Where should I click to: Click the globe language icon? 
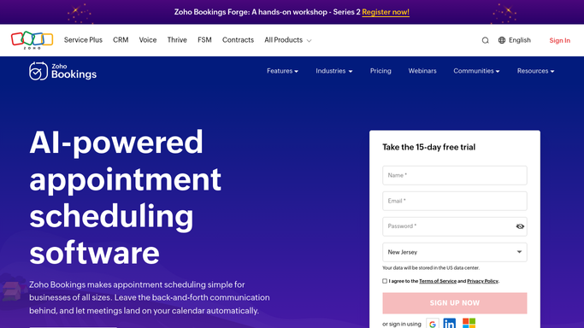(x=502, y=40)
